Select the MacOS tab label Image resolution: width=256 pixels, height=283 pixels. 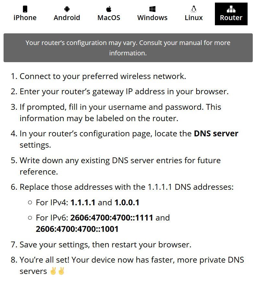click(x=109, y=18)
